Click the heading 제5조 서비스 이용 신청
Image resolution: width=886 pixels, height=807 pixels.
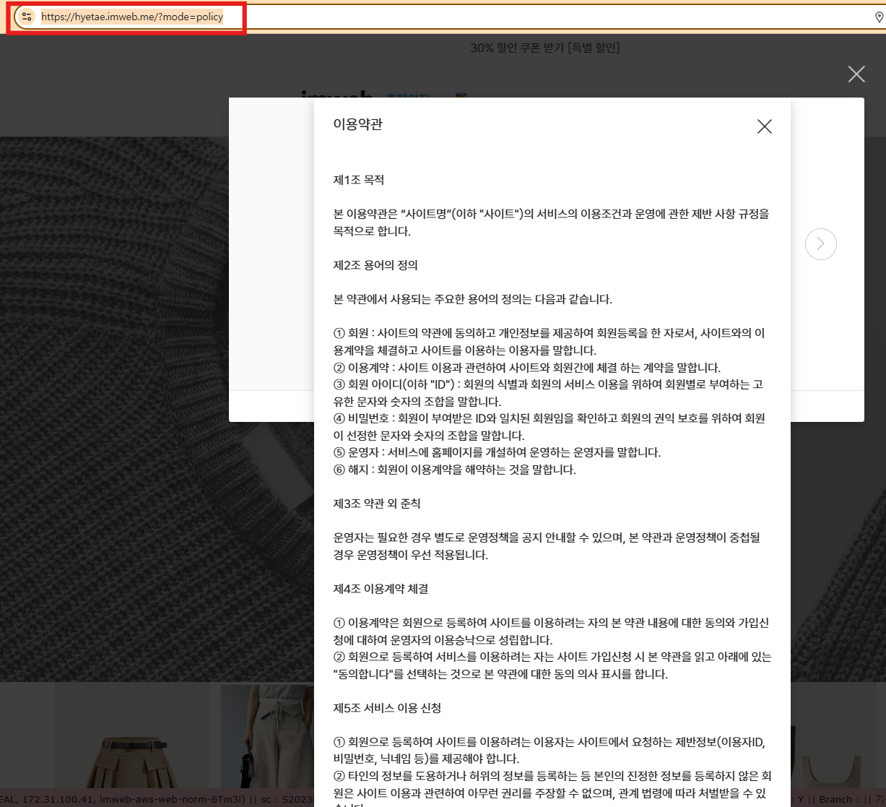coord(387,708)
